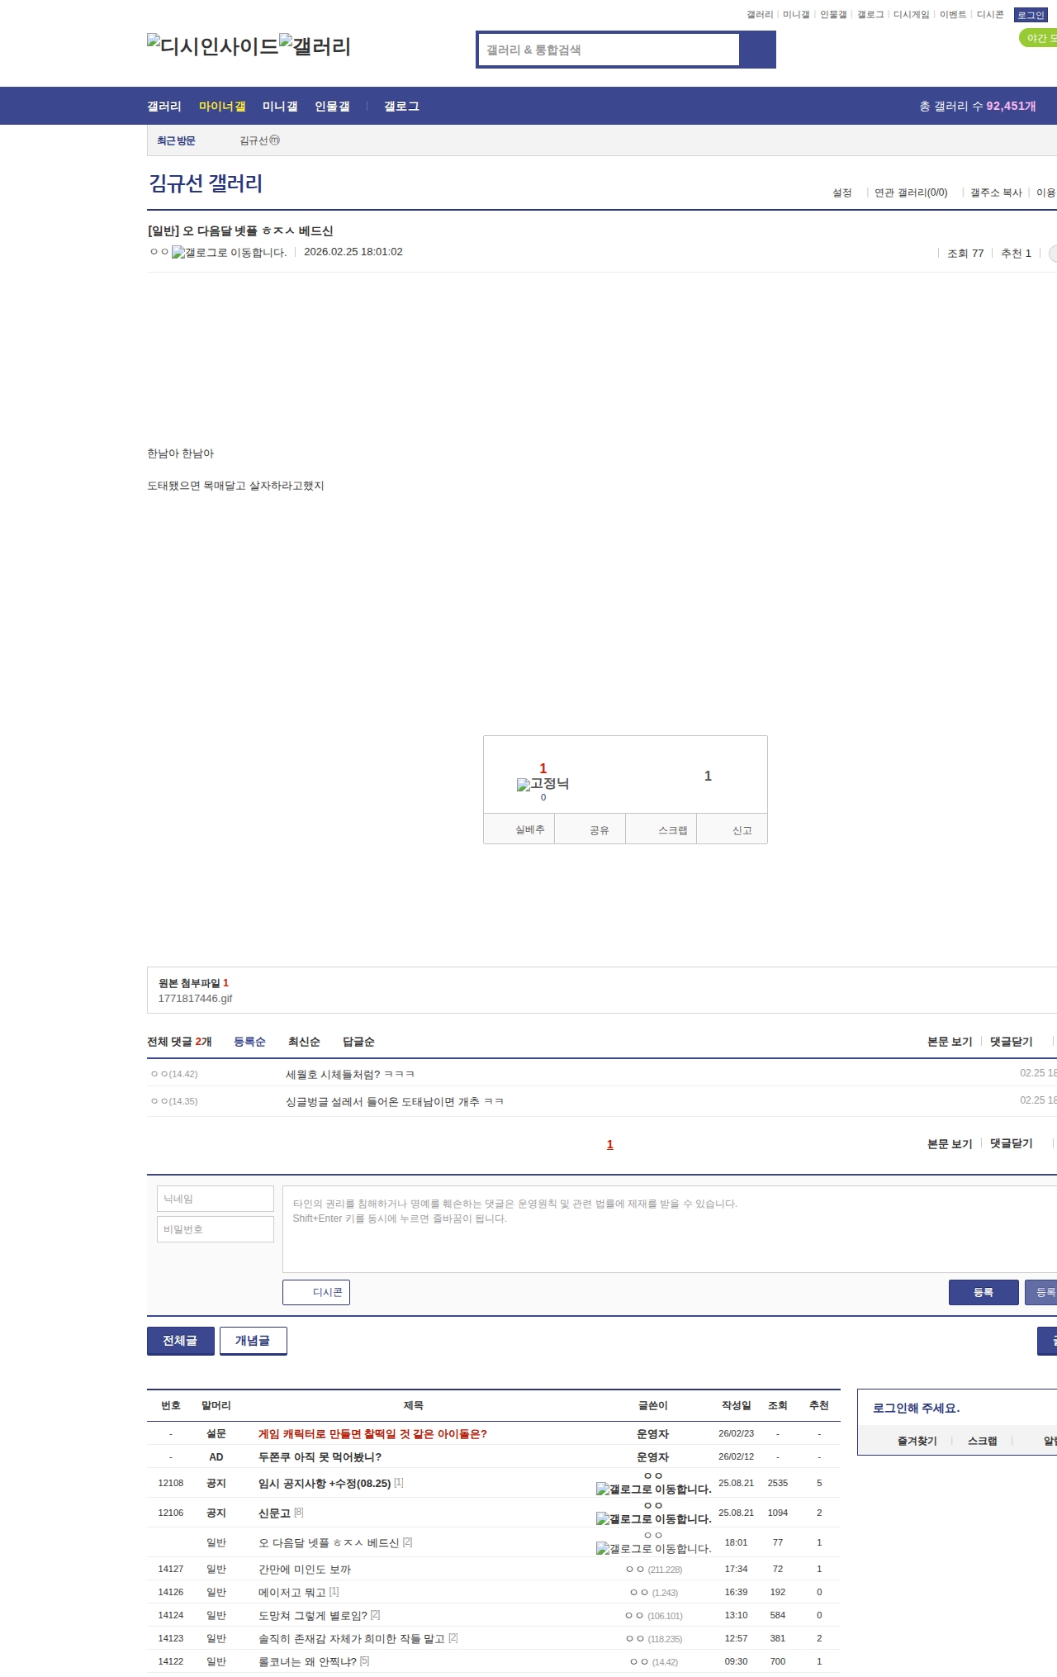The height and width of the screenshot is (1677, 1057).
Task: Open the 김규선ⓜ recent visit entry
Action: click(x=259, y=140)
